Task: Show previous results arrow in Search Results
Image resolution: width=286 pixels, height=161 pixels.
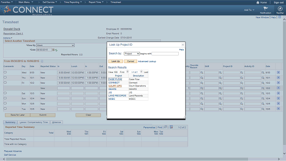Action: coord(127,72)
